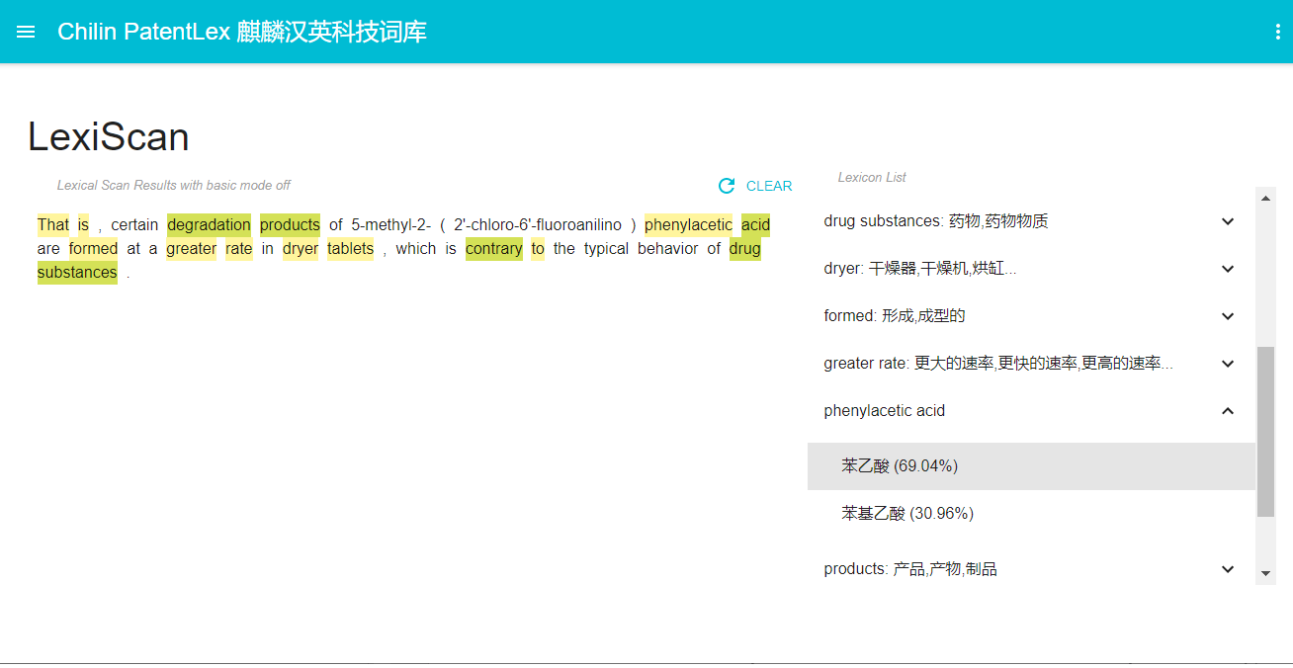Click highlighted word 'contrary'

tap(493, 249)
